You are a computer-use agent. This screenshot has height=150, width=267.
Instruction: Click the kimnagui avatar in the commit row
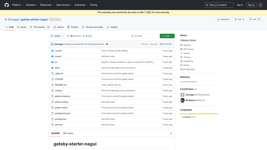(52, 44)
